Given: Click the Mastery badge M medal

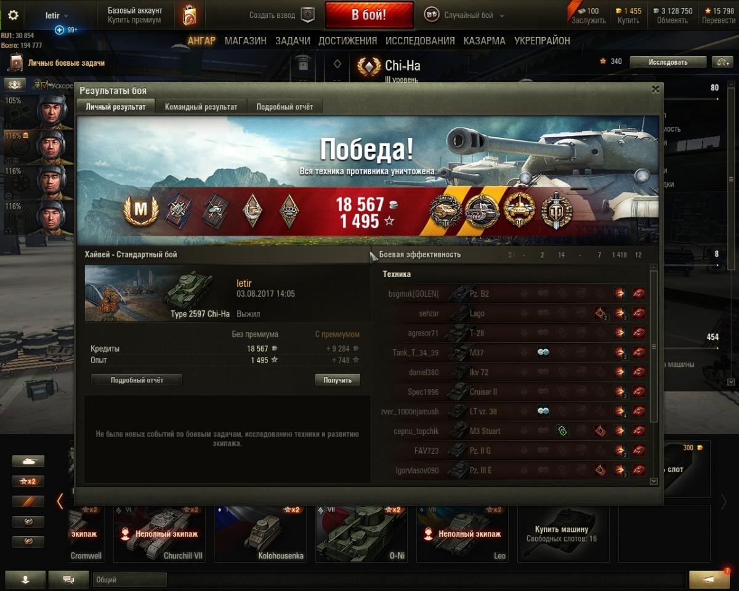Looking at the screenshot, I should (x=141, y=210).
